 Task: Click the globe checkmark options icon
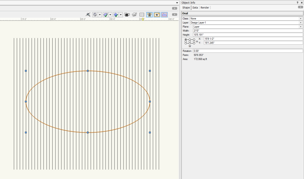(116, 15)
